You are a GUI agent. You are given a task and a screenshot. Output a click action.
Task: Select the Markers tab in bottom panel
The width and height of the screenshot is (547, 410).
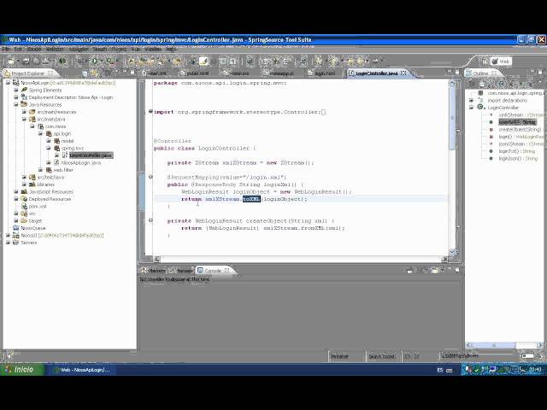154,271
